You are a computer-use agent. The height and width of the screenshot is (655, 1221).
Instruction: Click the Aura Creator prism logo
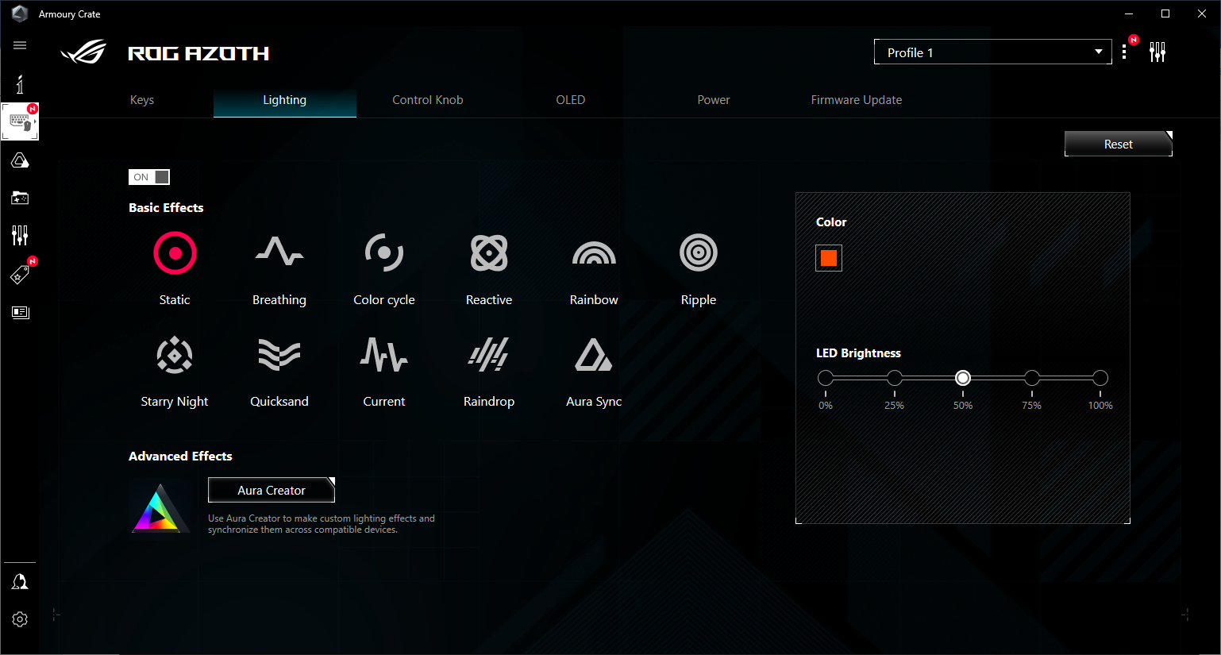click(160, 507)
